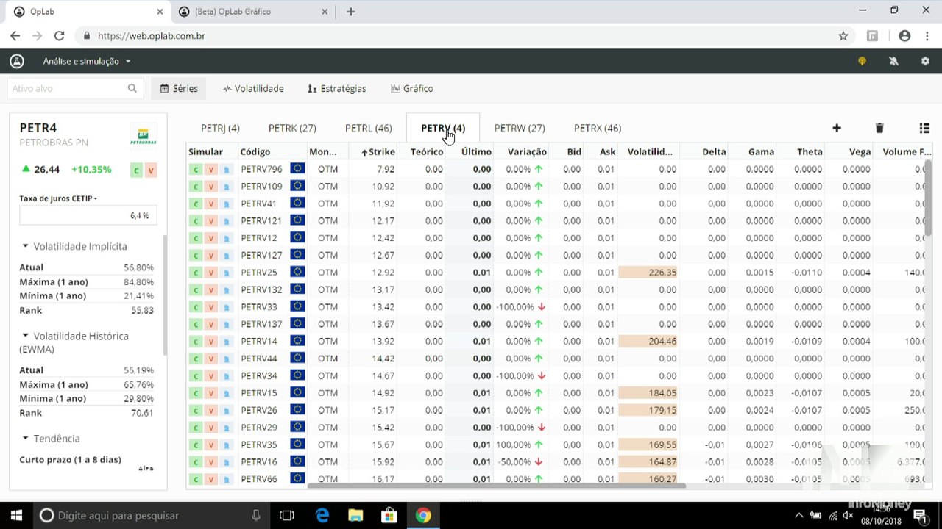Click green C simulate button for PETRV66
942x529 pixels.
tap(196, 479)
